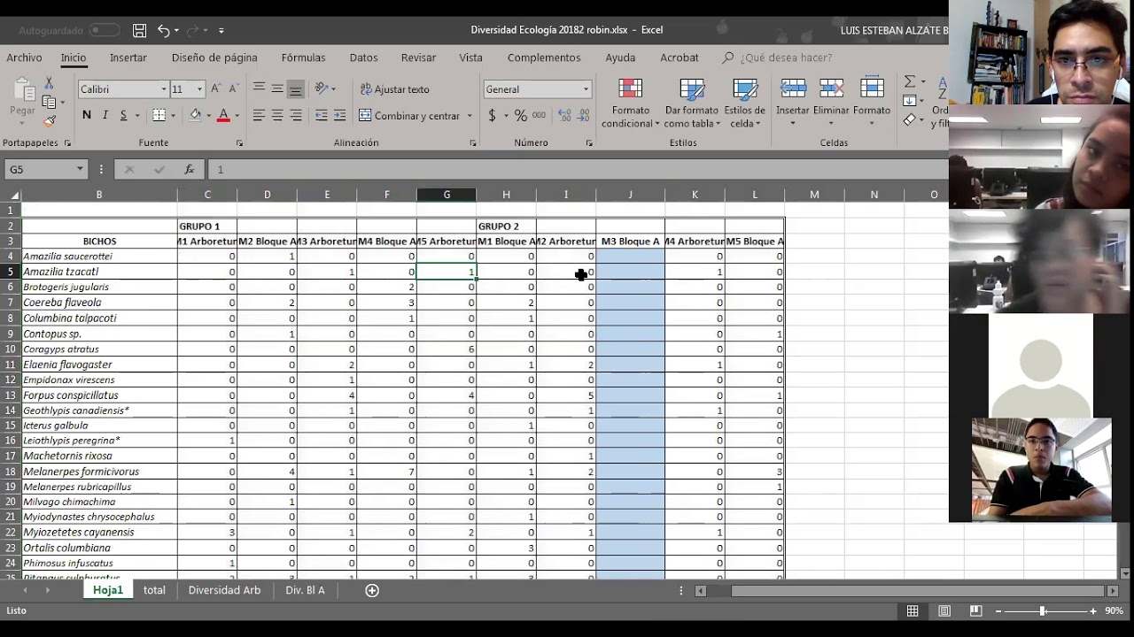Increase indent in the Alineación group
1134x637 pixels.
point(339,115)
